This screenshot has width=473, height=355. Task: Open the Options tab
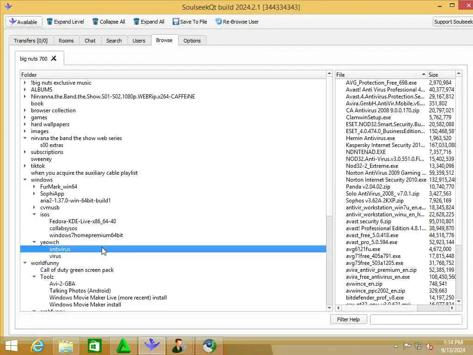pos(192,41)
